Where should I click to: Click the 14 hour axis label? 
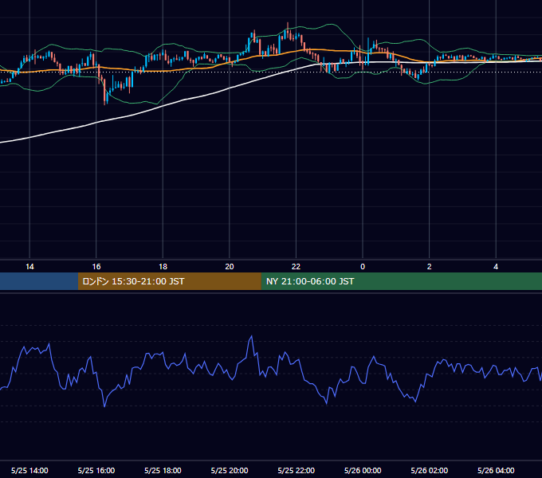(x=29, y=267)
